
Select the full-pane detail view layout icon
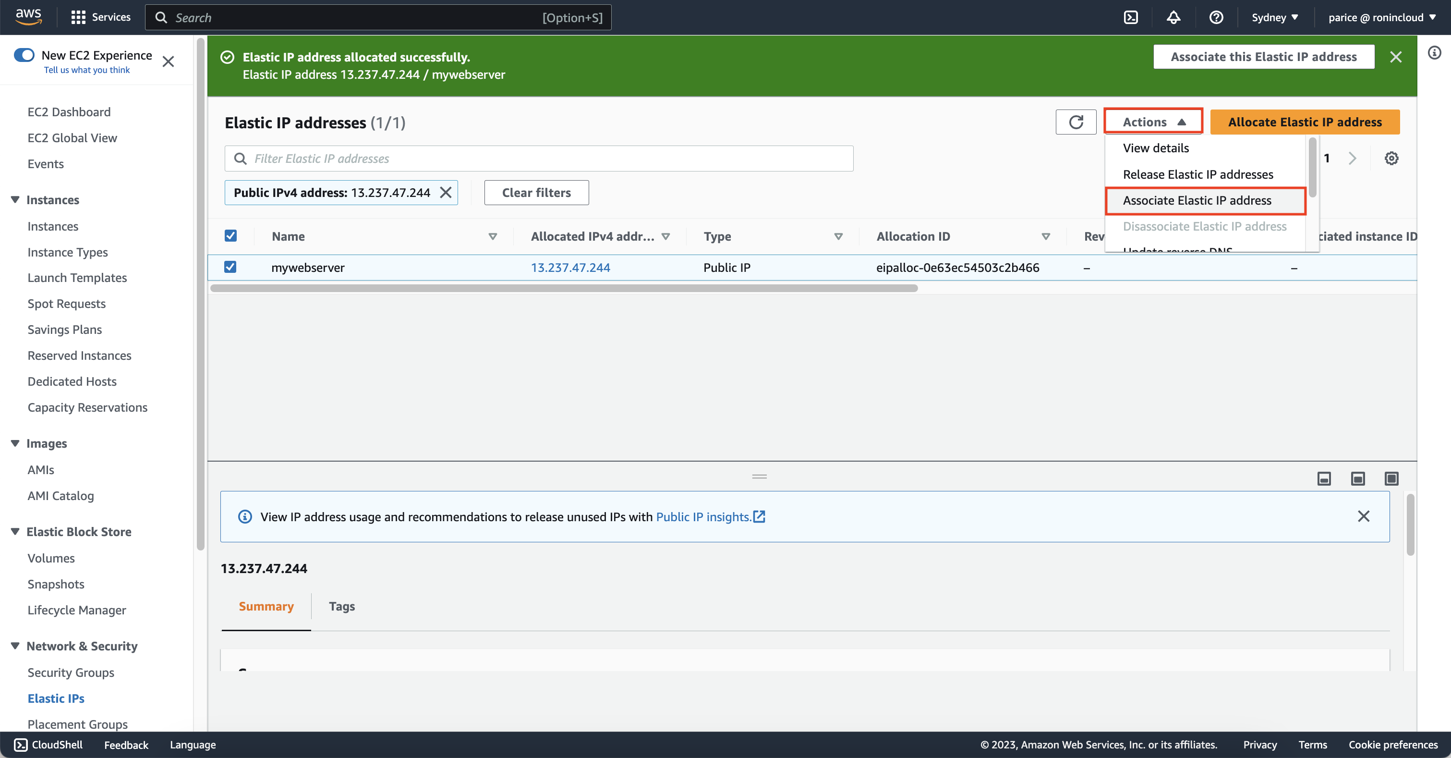tap(1391, 478)
